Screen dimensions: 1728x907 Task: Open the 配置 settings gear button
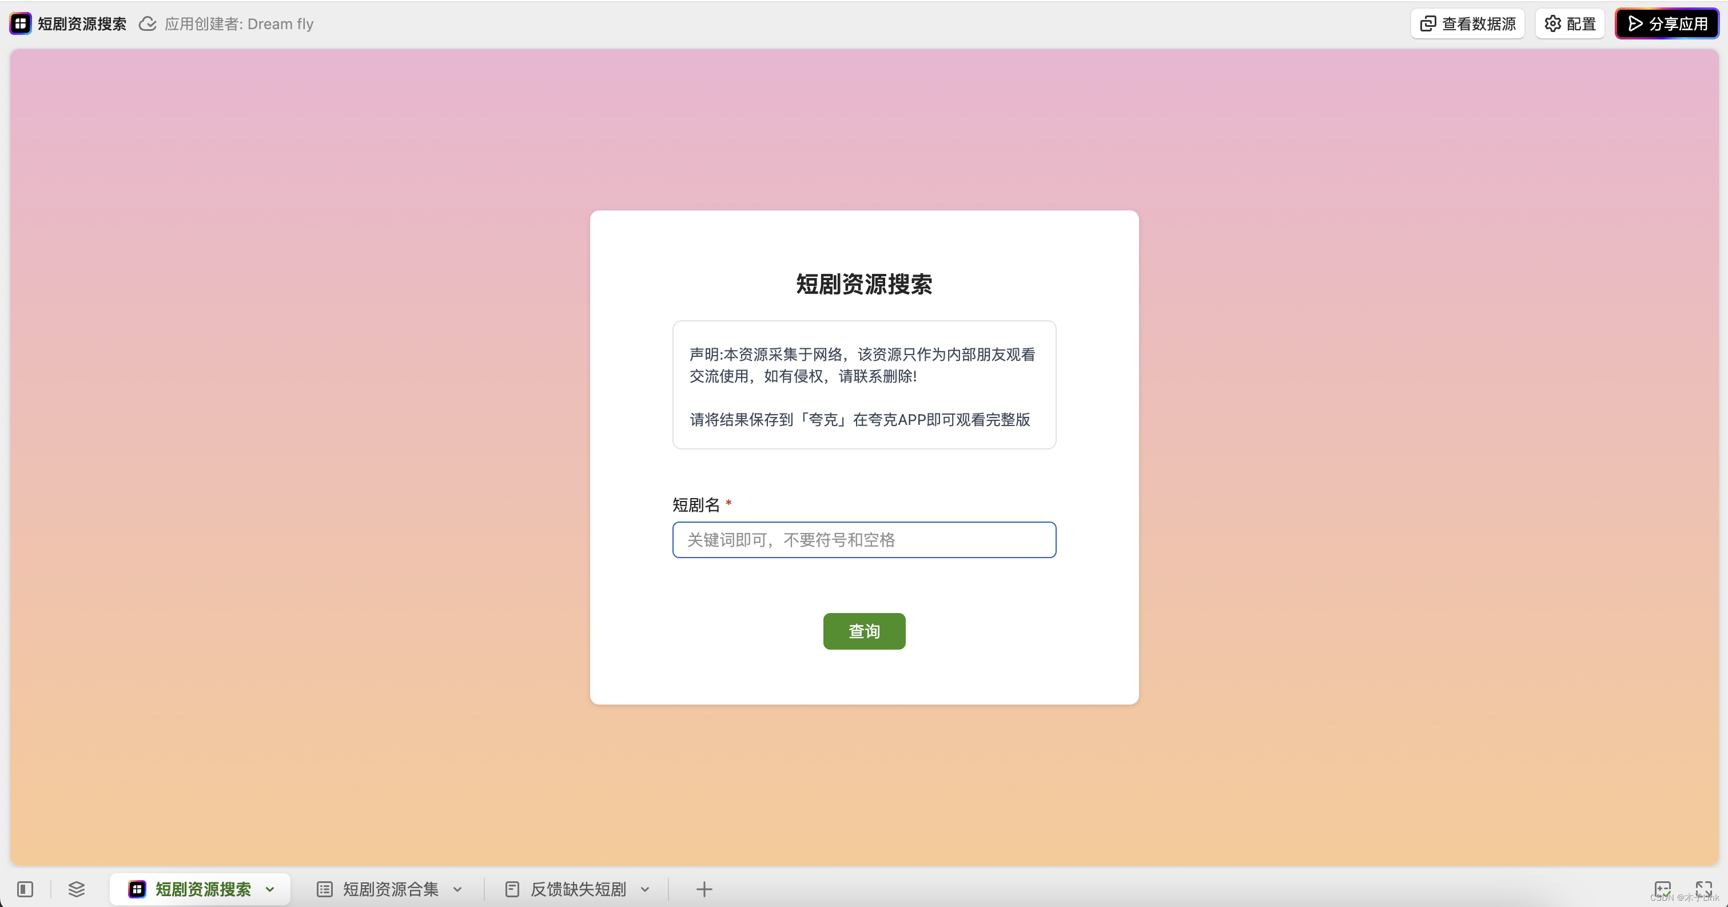tap(1570, 23)
